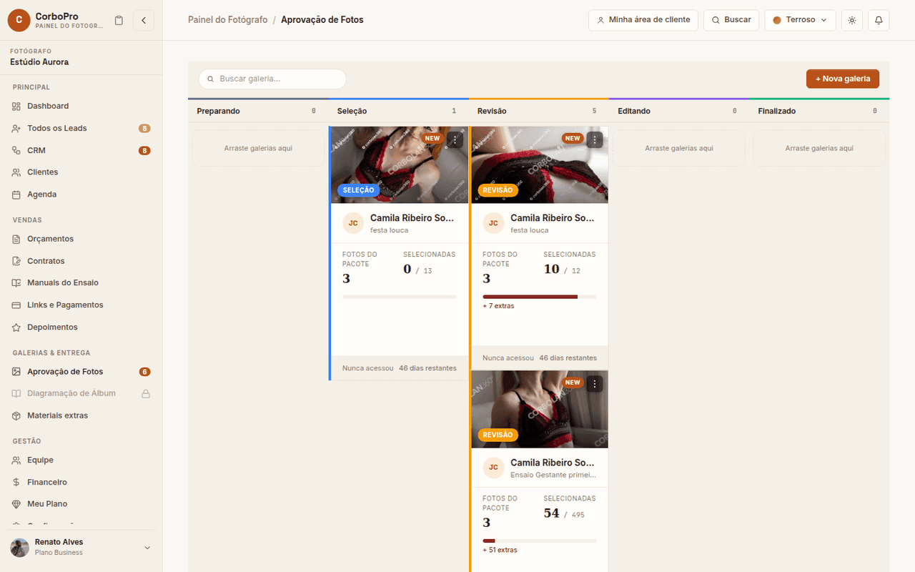The image size is (915, 572).
Task: Click the clipboard icon beside CorboPro
Action: [119, 20]
